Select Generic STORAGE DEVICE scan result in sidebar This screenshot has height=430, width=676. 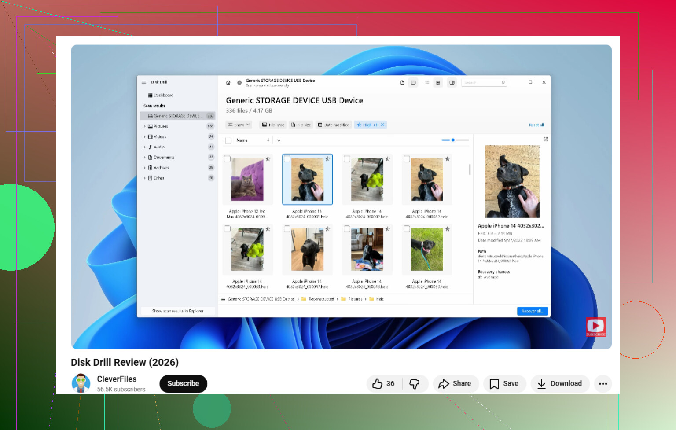[x=177, y=116]
